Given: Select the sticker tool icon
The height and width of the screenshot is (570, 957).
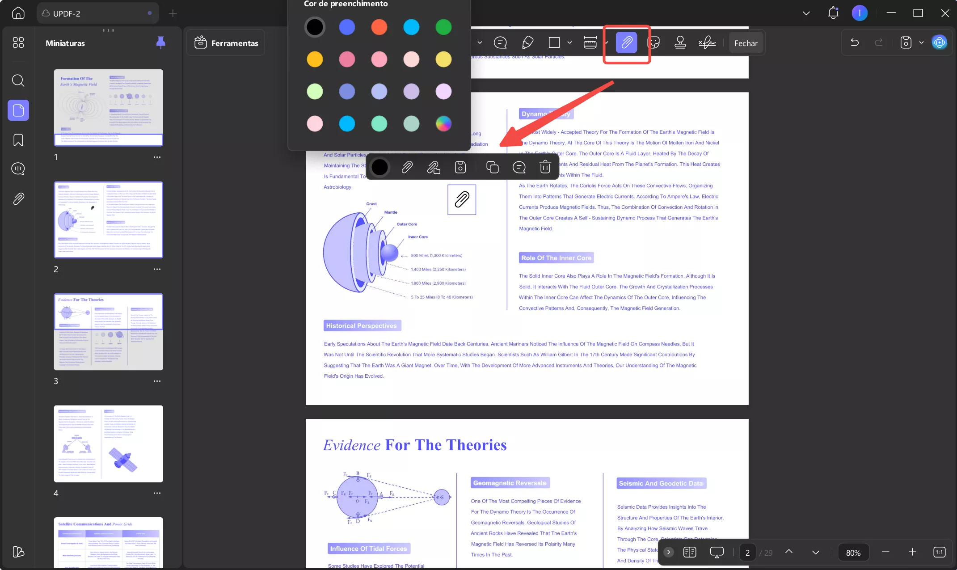Looking at the screenshot, I should coord(653,43).
